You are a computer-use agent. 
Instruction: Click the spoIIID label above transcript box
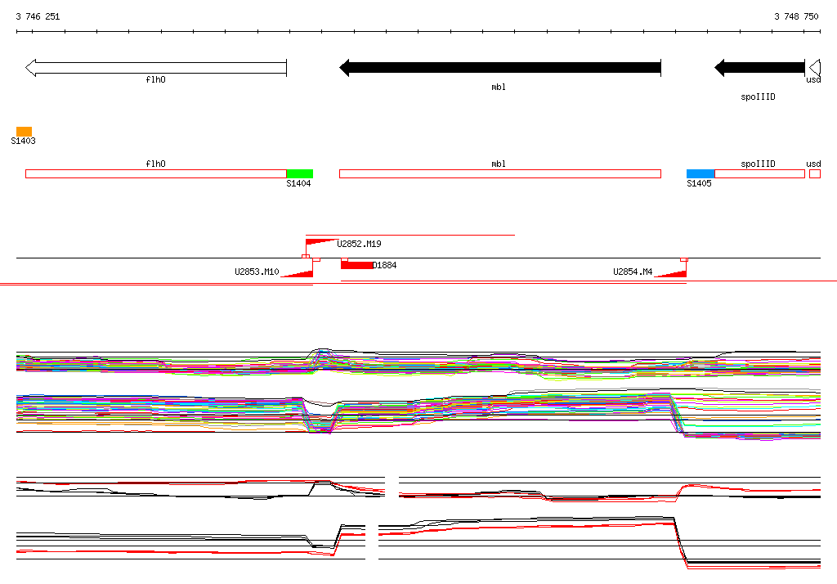coord(758,164)
